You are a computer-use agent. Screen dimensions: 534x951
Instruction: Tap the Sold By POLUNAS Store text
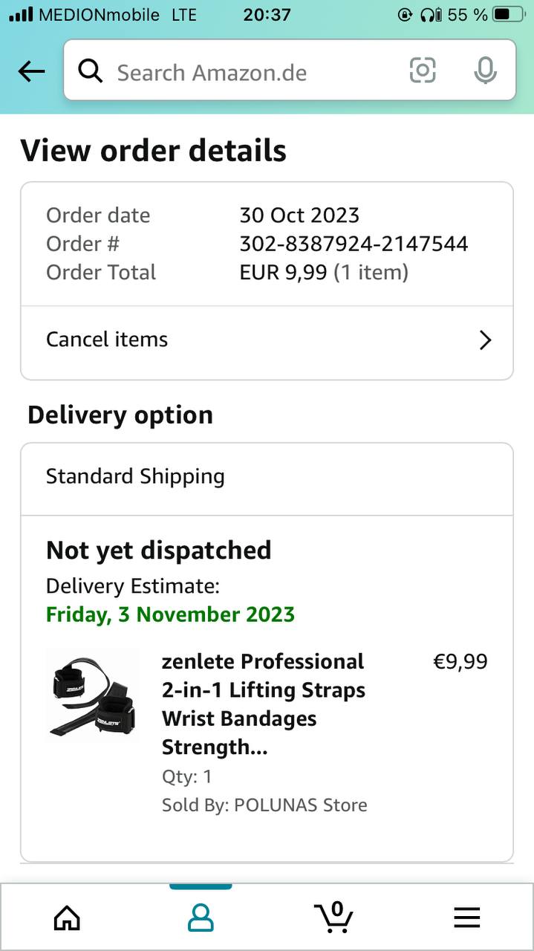click(264, 805)
